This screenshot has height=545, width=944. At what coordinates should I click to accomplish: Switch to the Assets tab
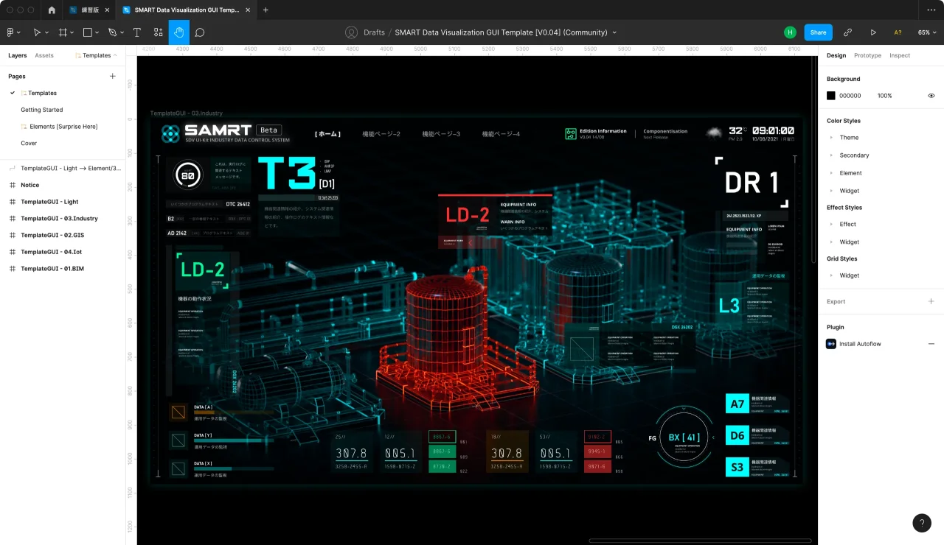[x=44, y=55]
